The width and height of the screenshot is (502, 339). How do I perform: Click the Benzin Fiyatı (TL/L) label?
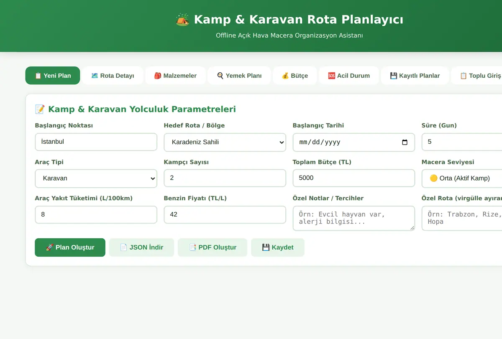tap(195, 198)
